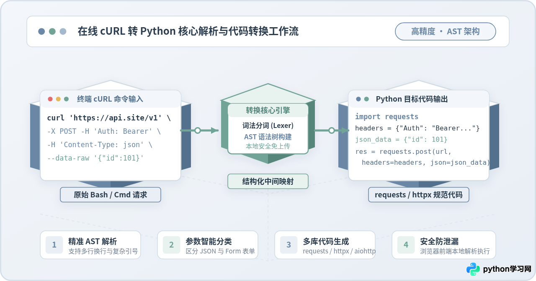Screen dimensions: 536x281
Task: Click the requests / httpx 规范代码 label
Action: tap(419, 195)
